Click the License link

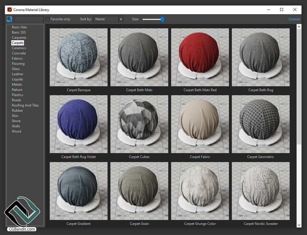(x=294, y=19)
